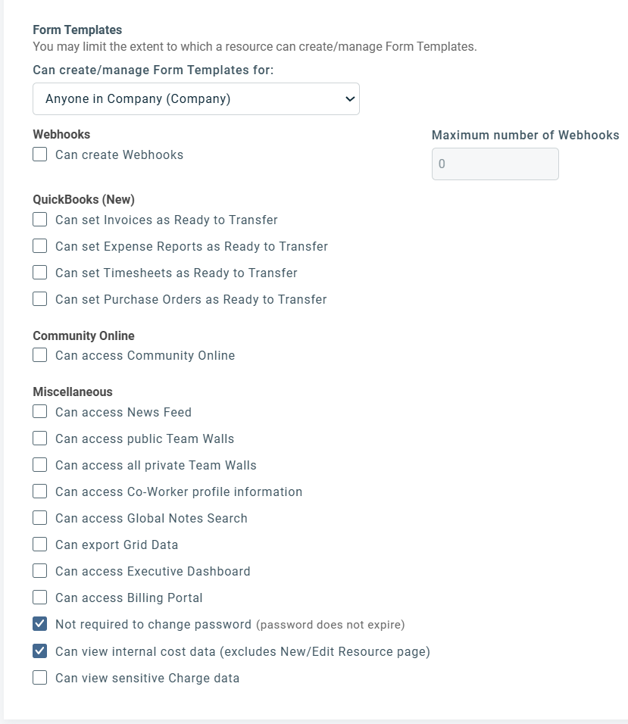The image size is (628, 724).
Task: Enable the Can create Webhooks checkbox
Action: pos(40,155)
